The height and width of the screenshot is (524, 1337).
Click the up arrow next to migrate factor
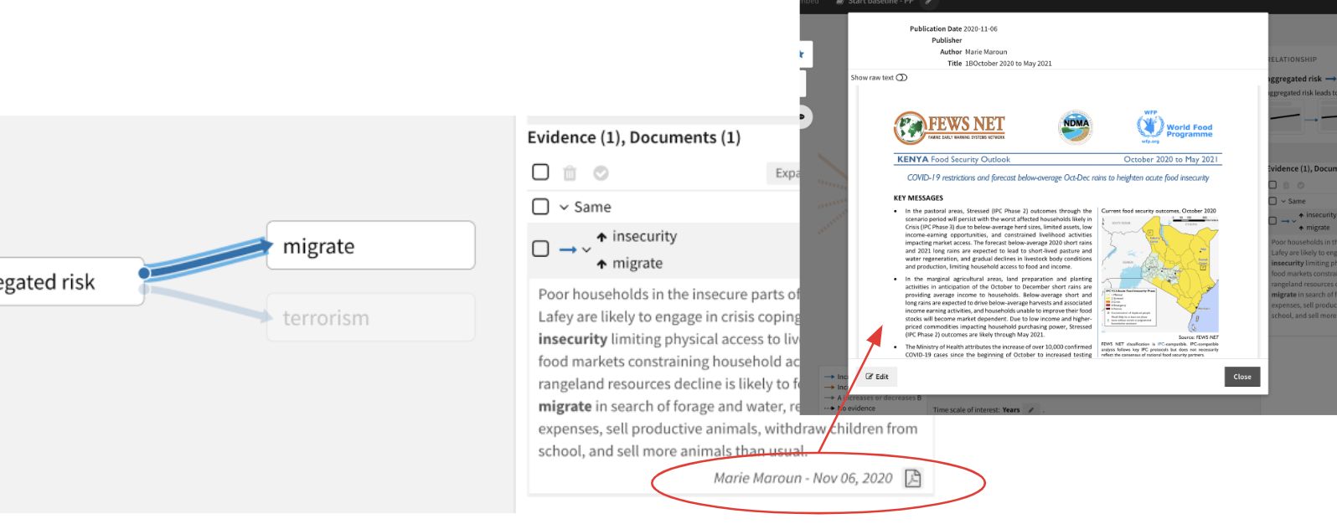click(x=601, y=264)
